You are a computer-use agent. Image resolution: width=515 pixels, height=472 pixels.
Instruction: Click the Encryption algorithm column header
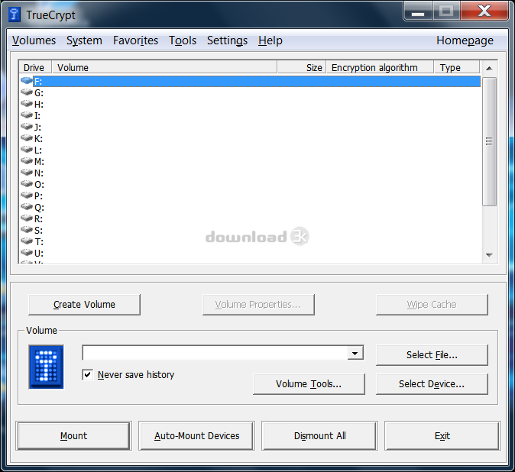[380, 67]
